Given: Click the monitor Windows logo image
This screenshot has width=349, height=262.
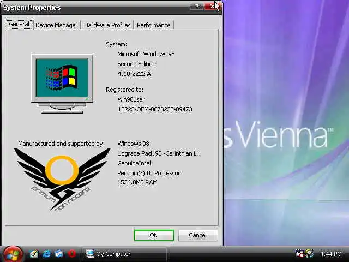Looking at the screenshot, I should click(62, 84).
